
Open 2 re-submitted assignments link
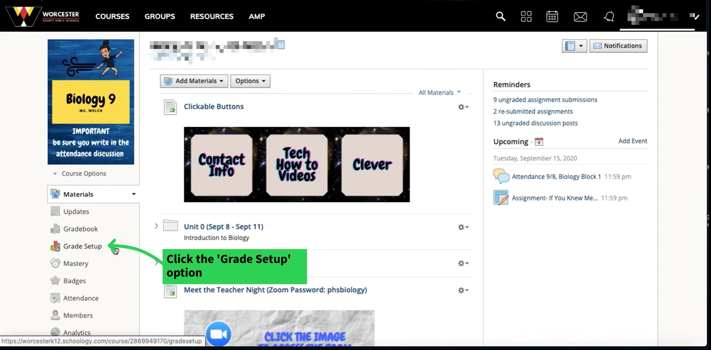(x=533, y=111)
